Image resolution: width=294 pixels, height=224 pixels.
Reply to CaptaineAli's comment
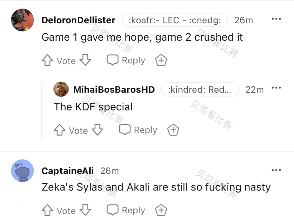126,210
